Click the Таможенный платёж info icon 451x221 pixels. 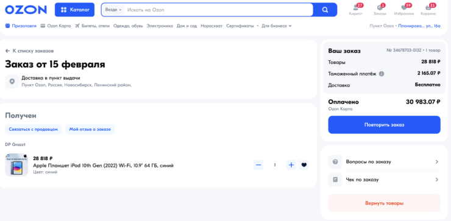pos(382,74)
